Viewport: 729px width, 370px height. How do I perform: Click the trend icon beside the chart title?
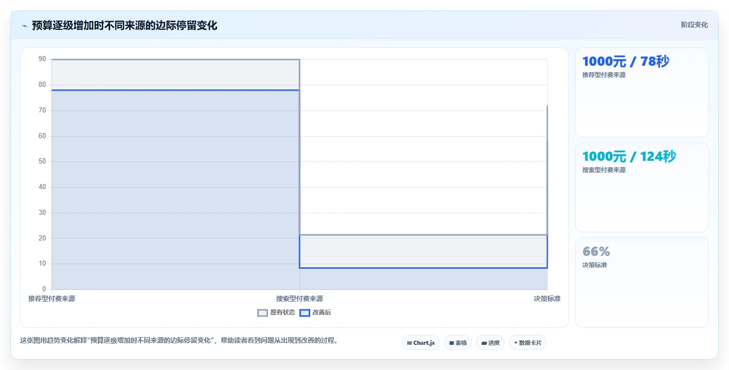(24, 26)
